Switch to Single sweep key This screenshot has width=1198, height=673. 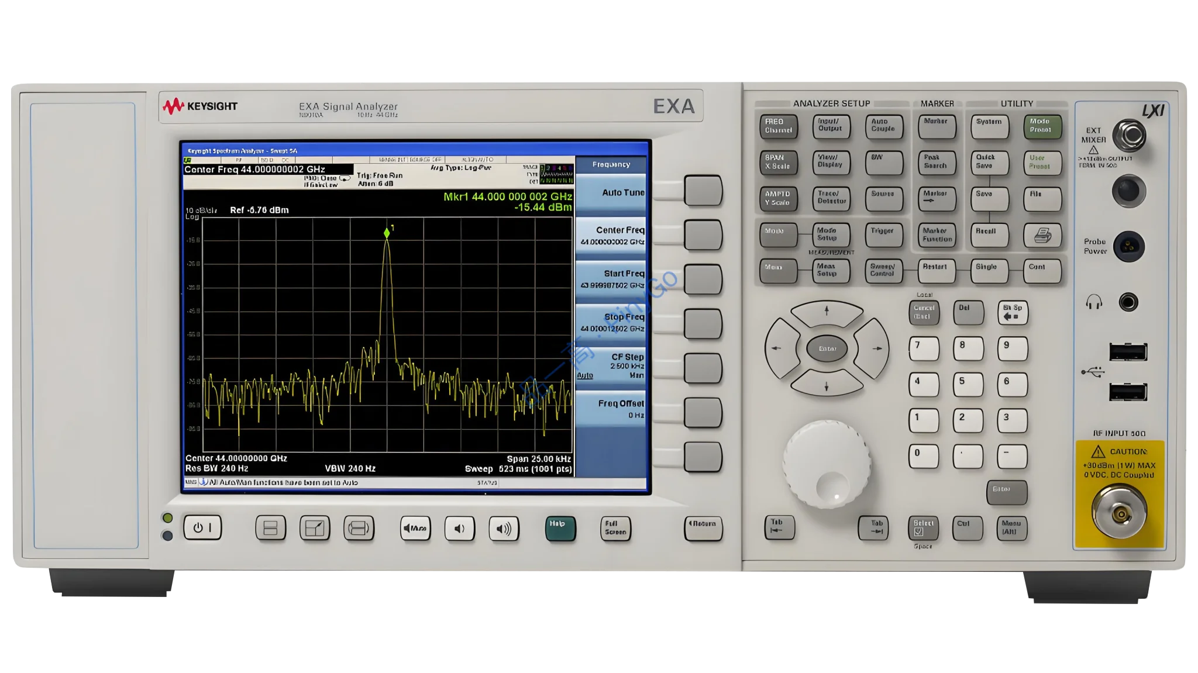(x=990, y=271)
